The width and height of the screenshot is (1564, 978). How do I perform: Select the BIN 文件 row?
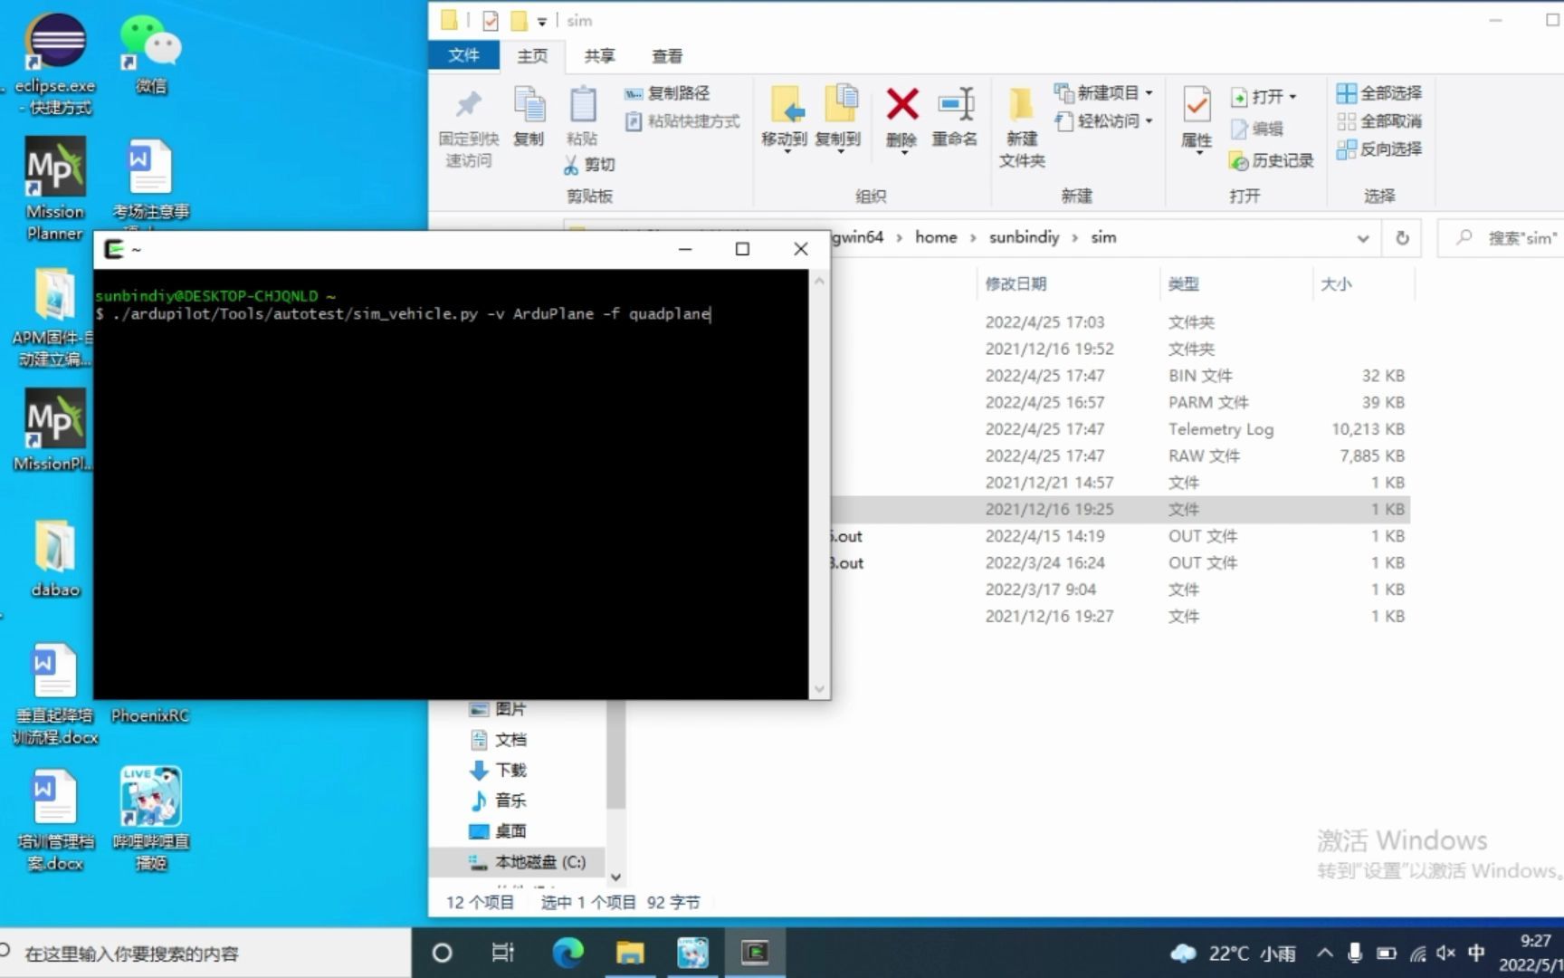[x=1121, y=376]
